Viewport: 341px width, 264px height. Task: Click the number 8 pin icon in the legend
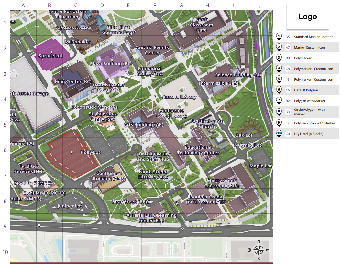[279, 112]
